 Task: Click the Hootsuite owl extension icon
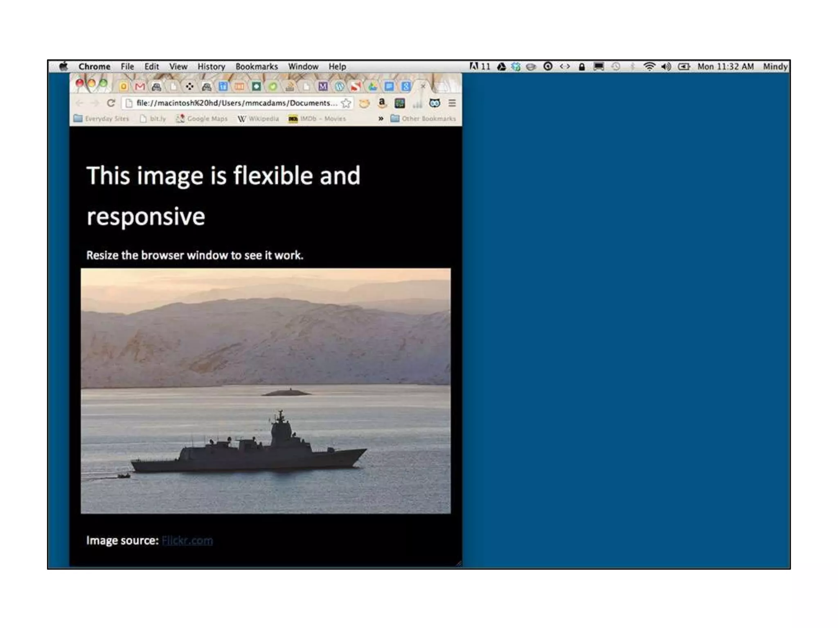pyautogui.click(x=435, y=103)
